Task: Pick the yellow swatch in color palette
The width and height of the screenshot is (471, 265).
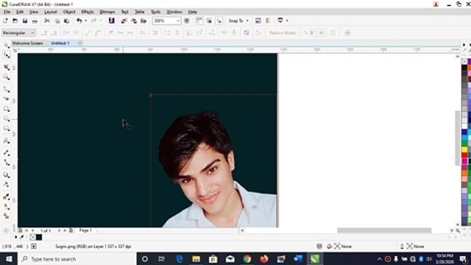Action: pyautogui.click(x=464, y=149)
